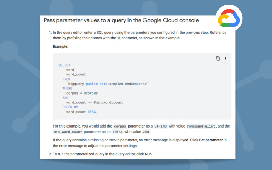272x170 pixels.
Task: Click the bold 'Run' text
Action: click(x=148, y=154)
